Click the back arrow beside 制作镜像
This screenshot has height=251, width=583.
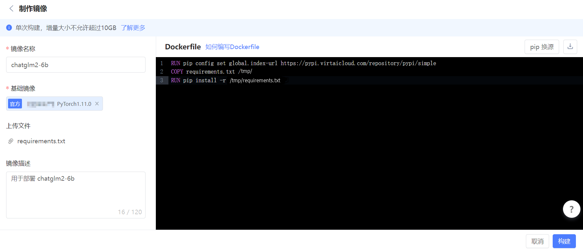pos(11,9)
